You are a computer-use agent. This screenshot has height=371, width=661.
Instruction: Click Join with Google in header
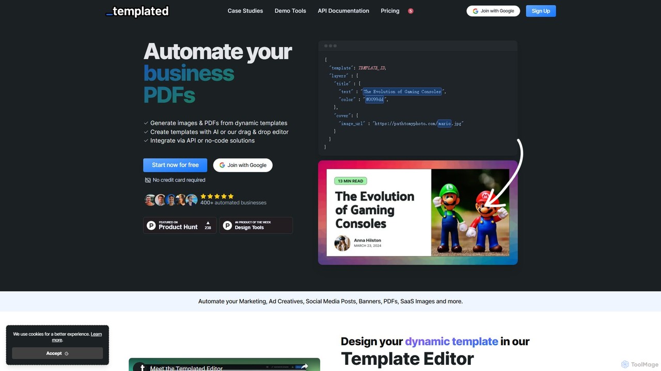pyautogui.click(x=493, y=11)
